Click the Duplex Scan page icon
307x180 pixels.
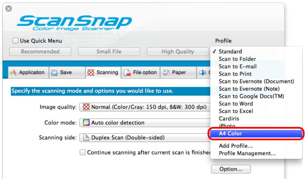pos(86,138)
